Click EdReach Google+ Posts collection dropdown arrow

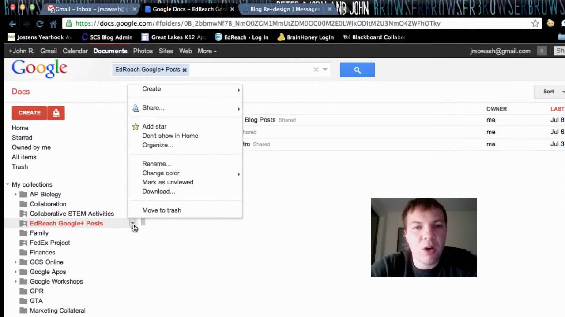pos(133,224)
